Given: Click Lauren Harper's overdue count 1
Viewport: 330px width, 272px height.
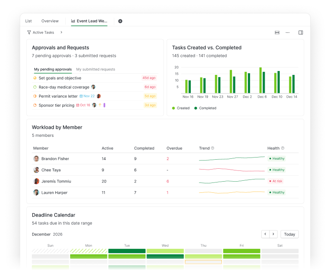Looking at the screenshot, I should coord(168,192).
